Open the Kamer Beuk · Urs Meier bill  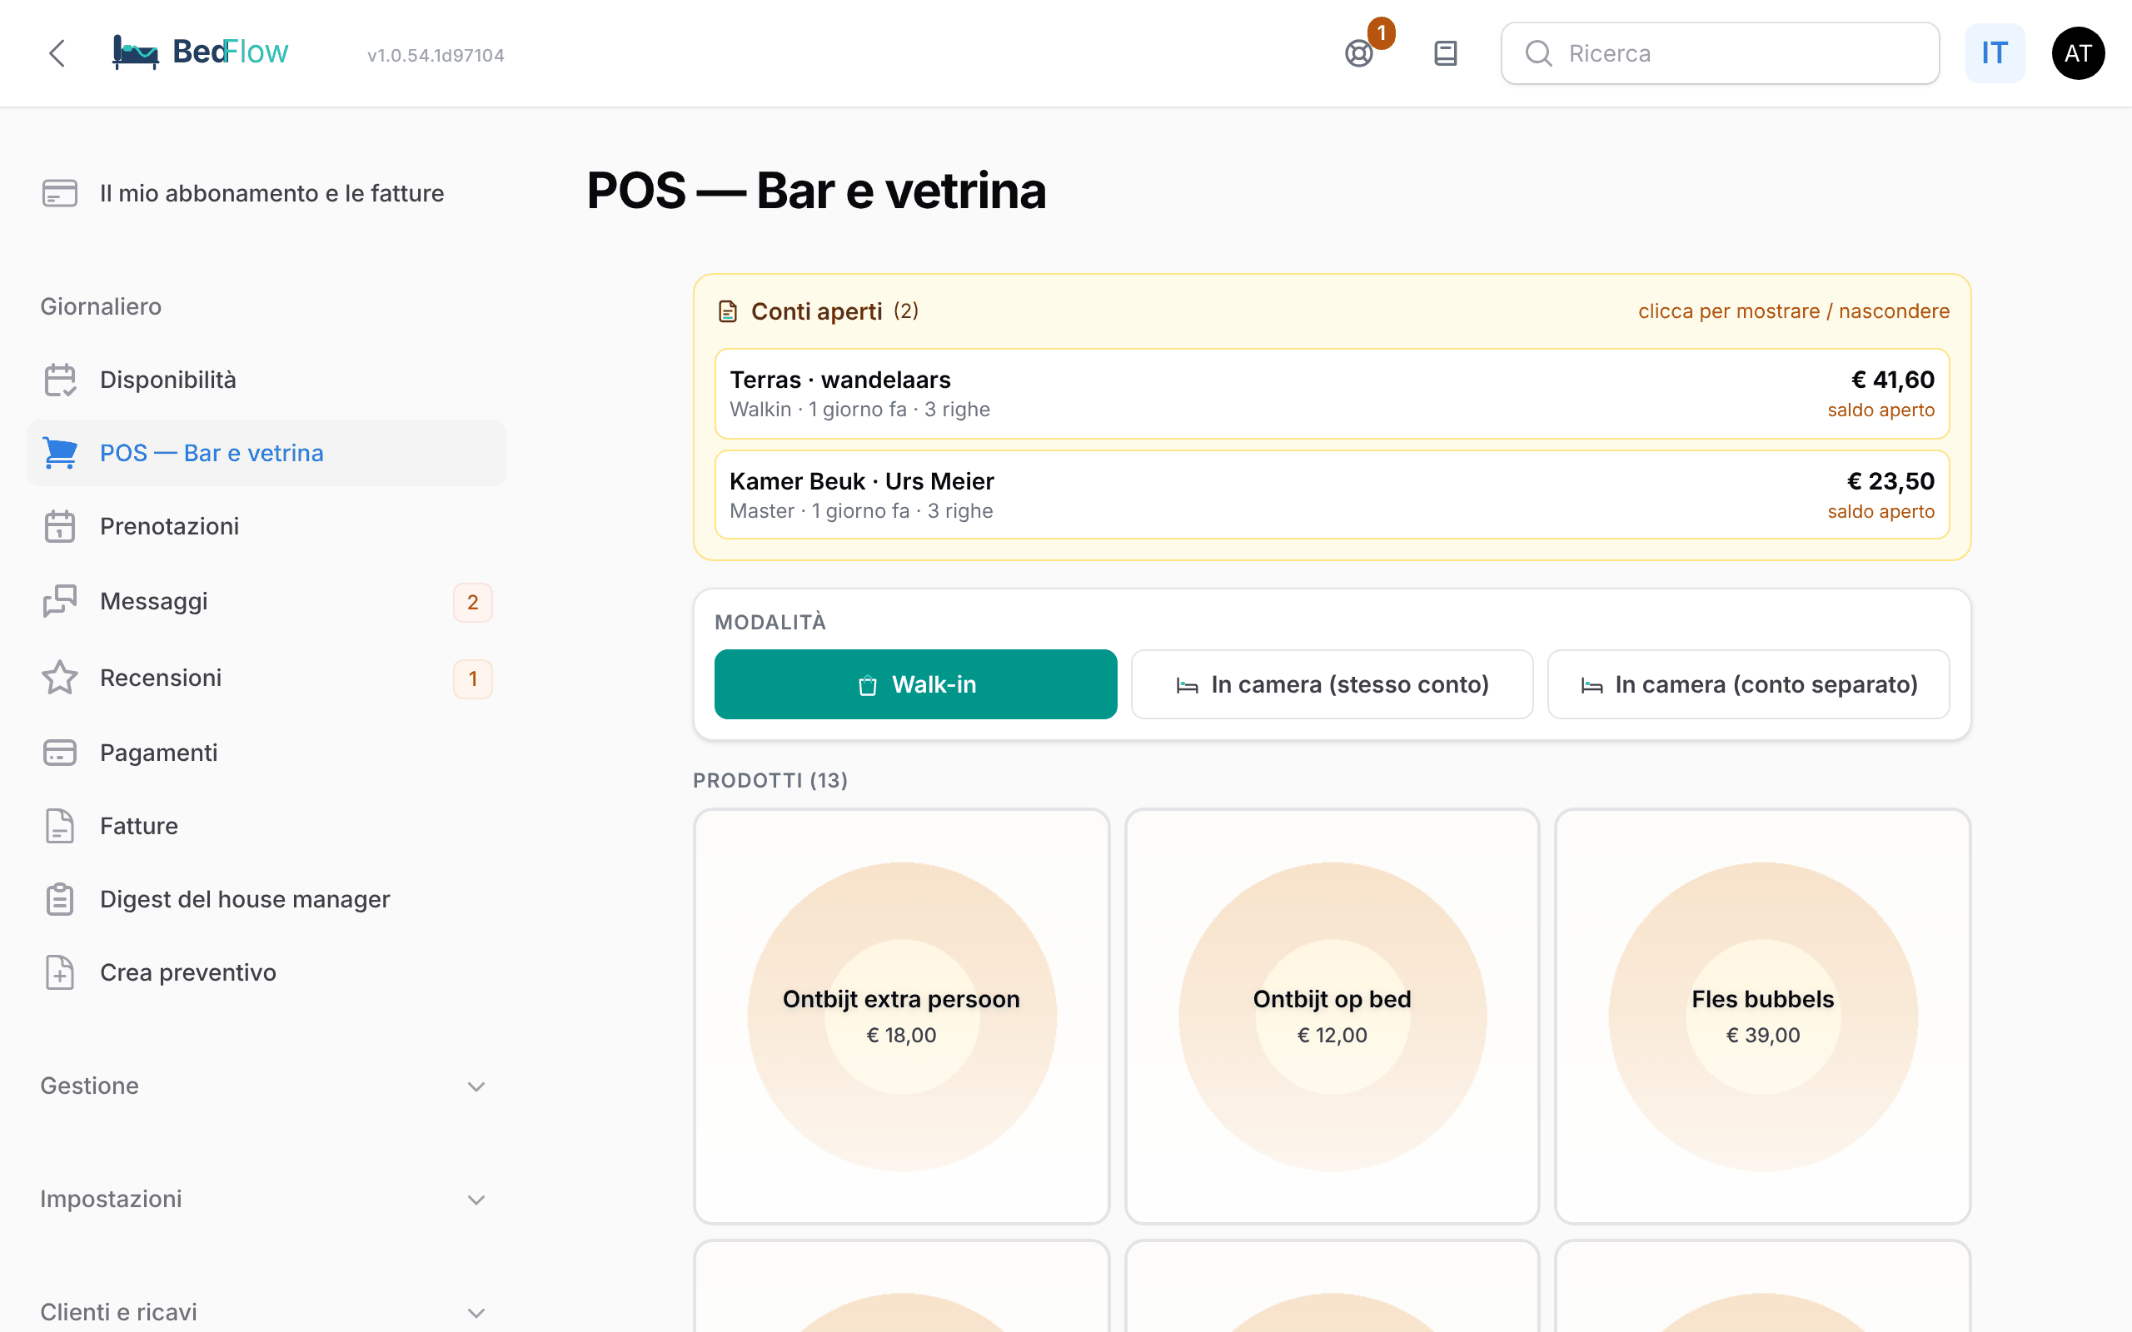click(x=1332, y=495)
